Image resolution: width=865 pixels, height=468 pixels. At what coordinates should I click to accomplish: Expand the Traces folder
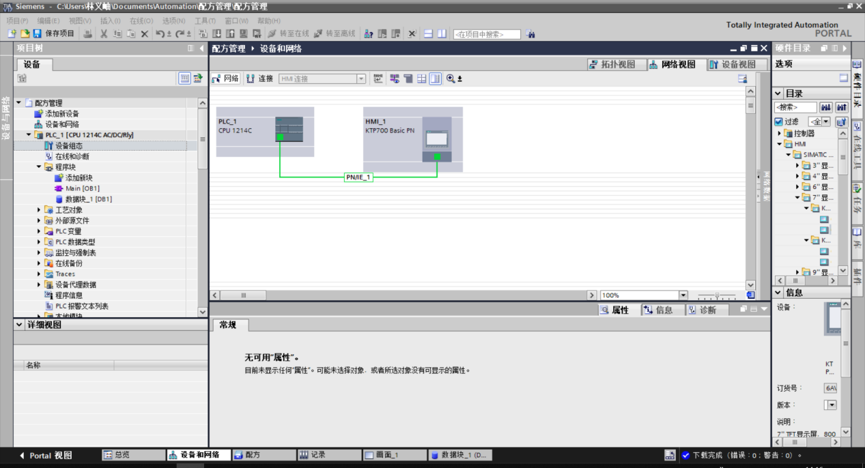click(x=39, y=274)
